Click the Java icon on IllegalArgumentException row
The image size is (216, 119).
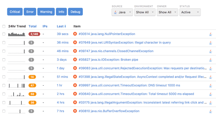210,103
